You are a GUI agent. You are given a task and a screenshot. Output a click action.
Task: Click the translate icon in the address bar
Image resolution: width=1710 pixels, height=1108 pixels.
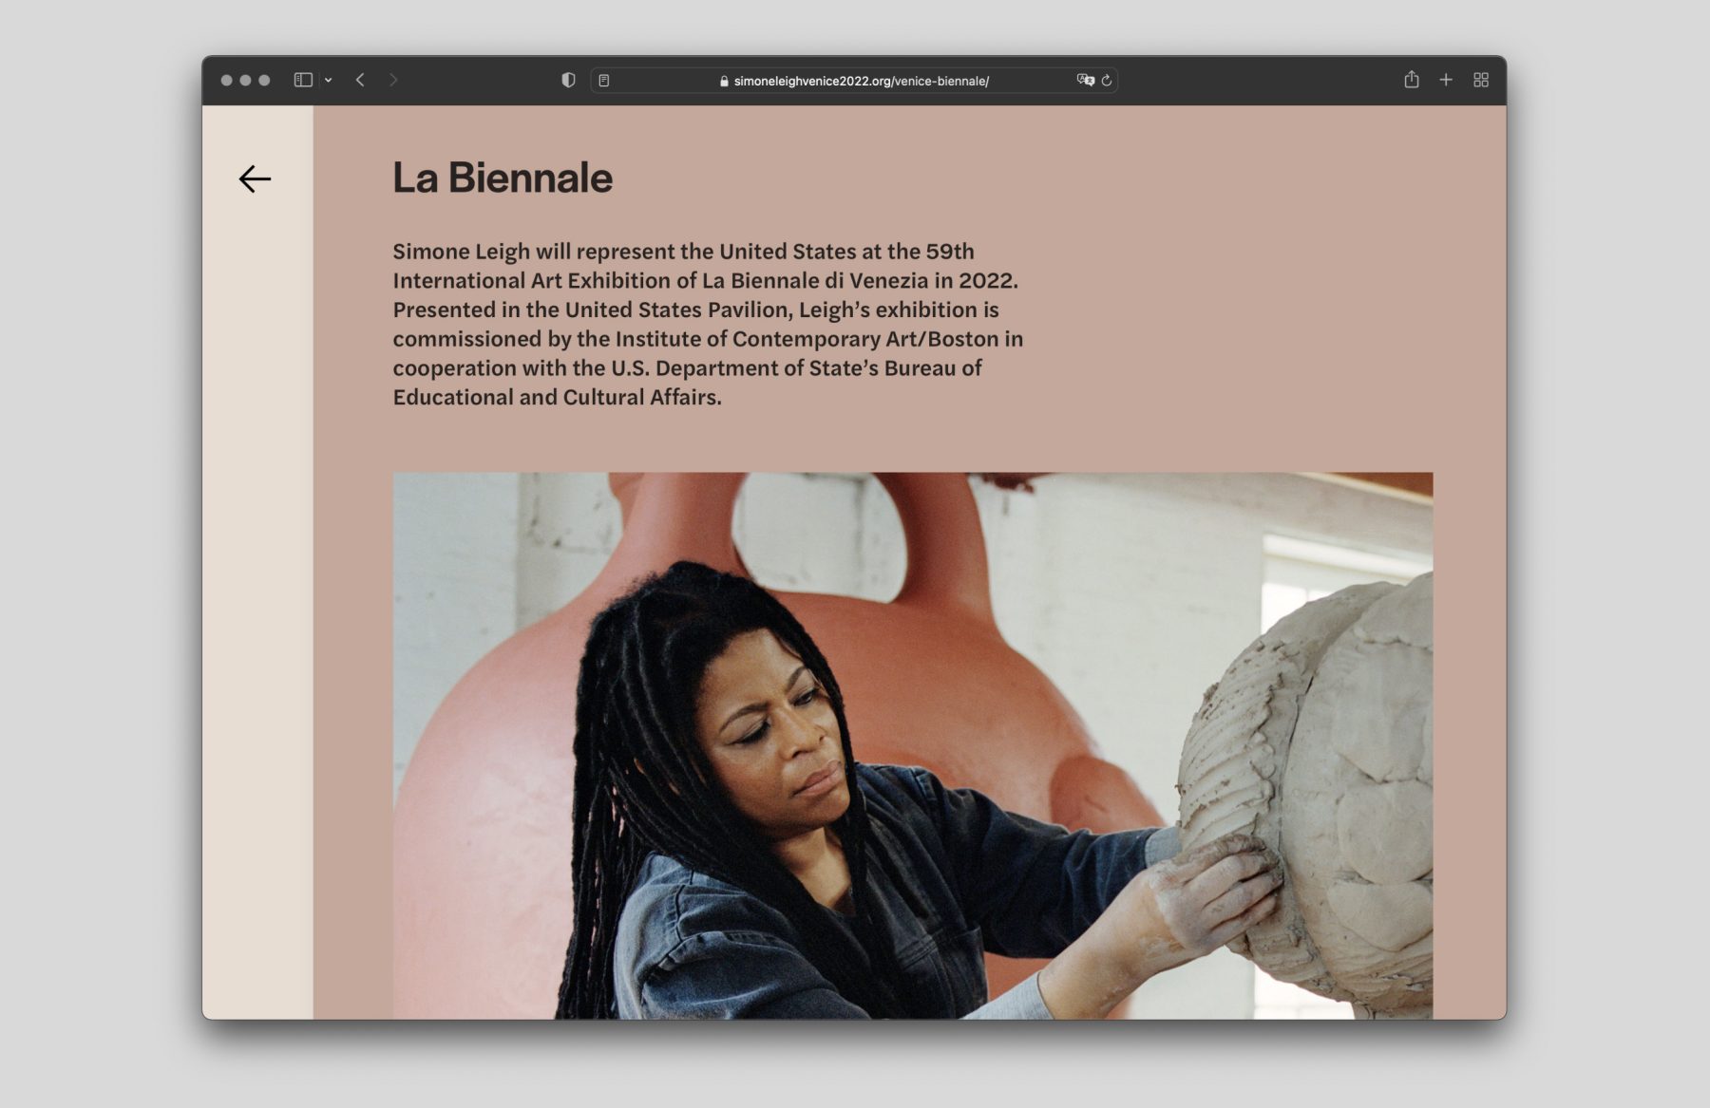tap(1085, 81)
